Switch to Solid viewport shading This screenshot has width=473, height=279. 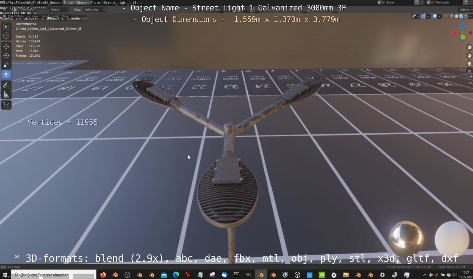pos(457,16)
